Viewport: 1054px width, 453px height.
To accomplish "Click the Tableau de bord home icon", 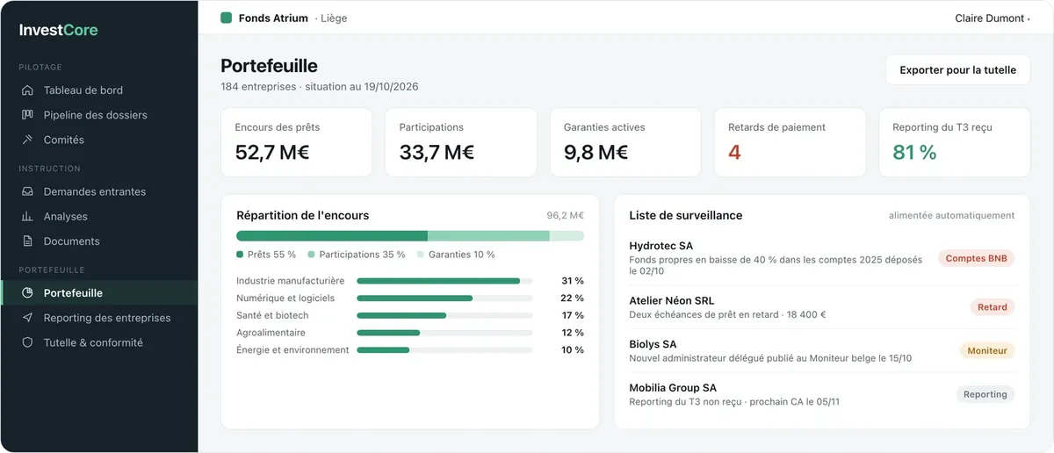I will point(27,90).
